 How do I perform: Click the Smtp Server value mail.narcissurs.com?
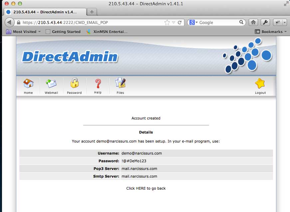(x=139, y=176)
